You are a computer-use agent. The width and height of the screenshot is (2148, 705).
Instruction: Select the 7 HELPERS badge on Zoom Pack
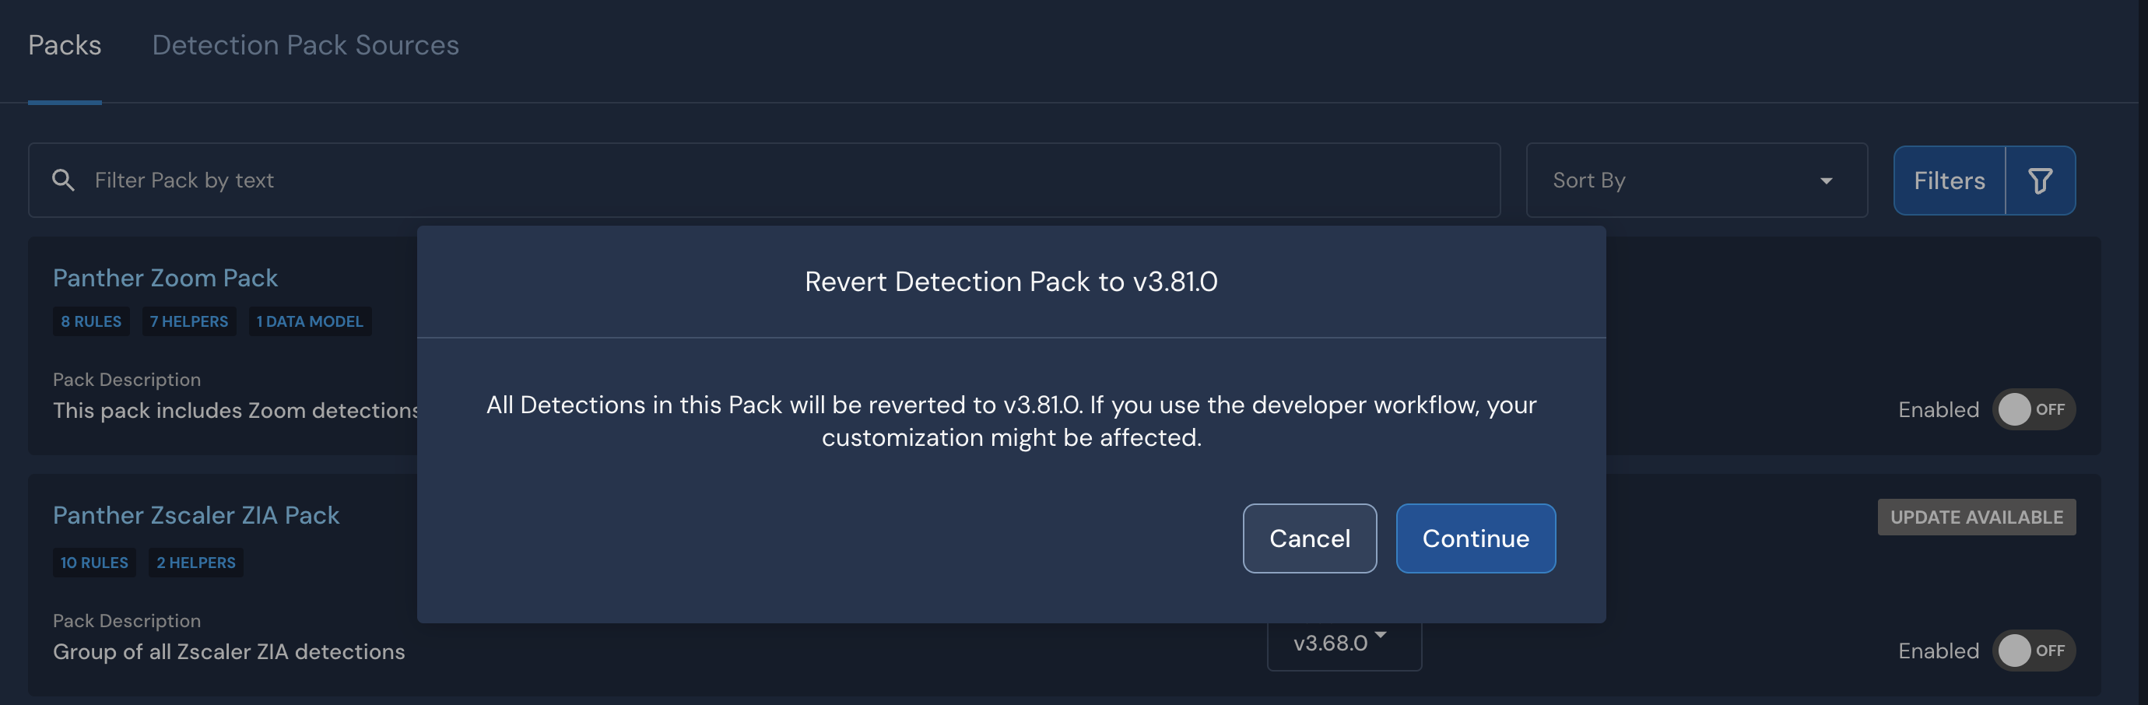point(188,321)
